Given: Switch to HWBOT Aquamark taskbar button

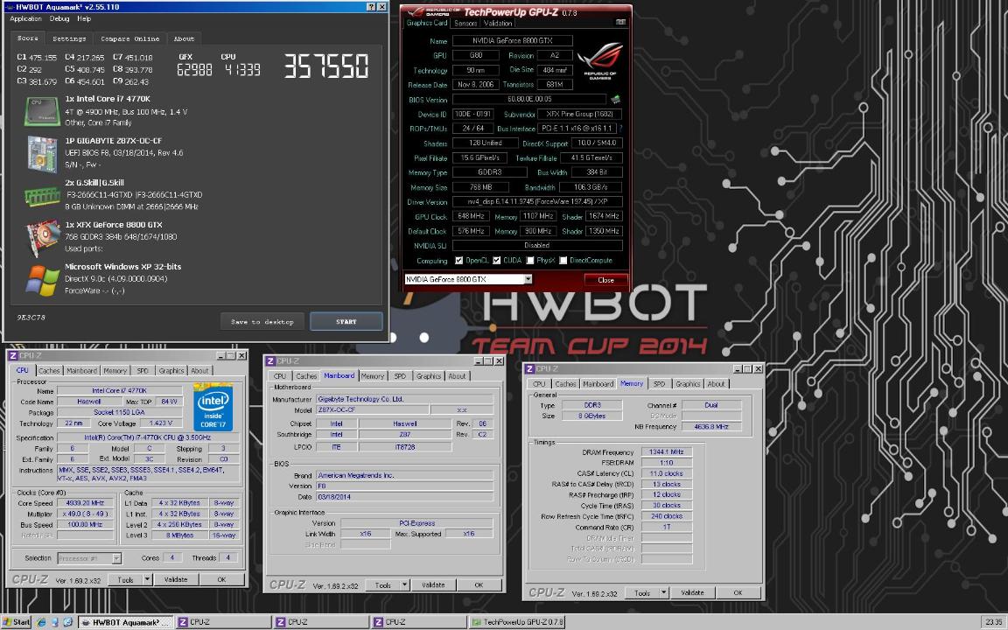Looking at the screenshot, I should pos(125,621).
